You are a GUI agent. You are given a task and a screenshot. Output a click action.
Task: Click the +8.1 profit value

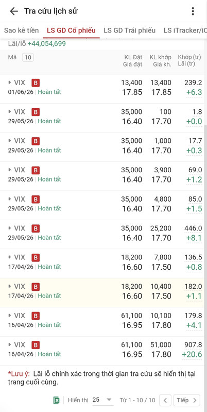click(x=194, y=238)
